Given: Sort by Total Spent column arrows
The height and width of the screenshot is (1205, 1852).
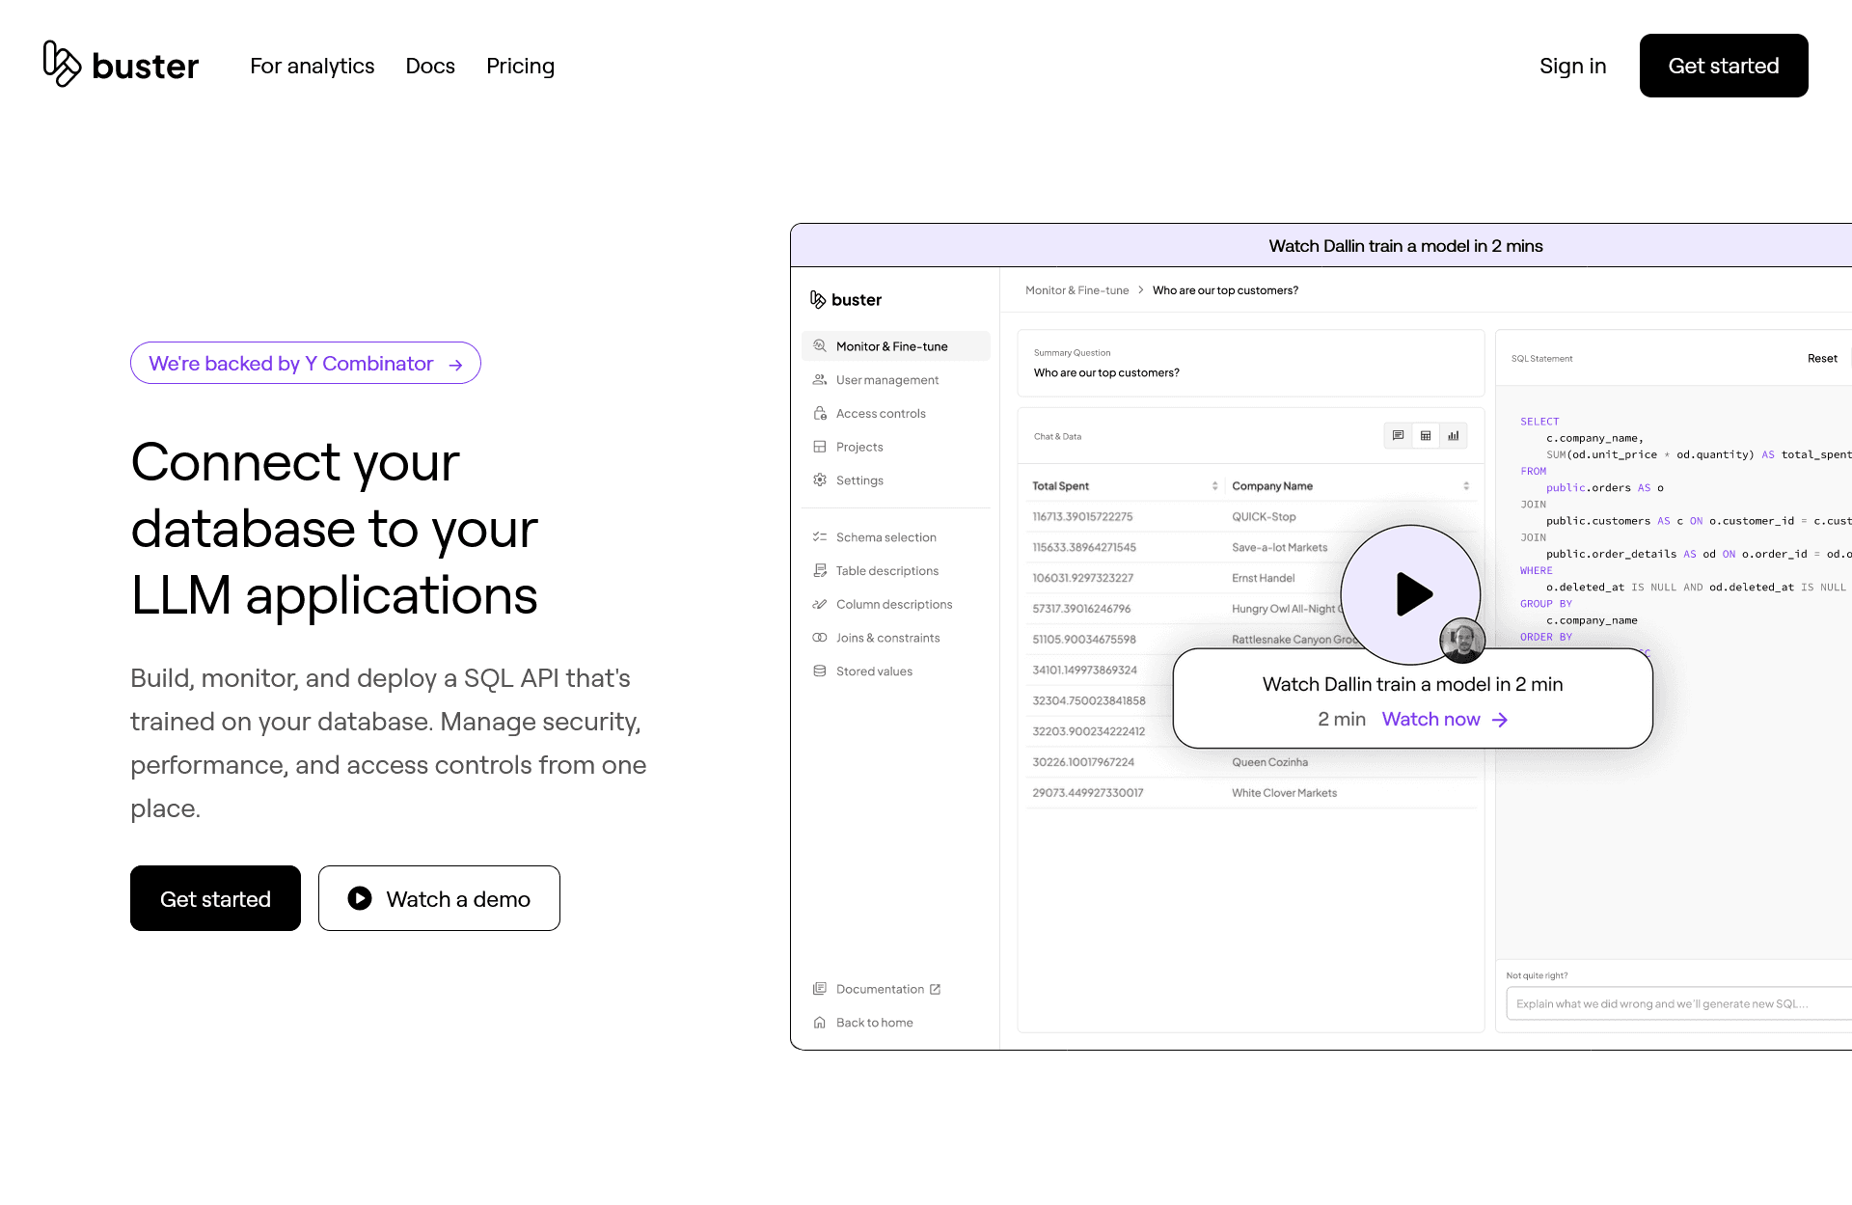Looking at the screenshot, I should [1214, 486].
